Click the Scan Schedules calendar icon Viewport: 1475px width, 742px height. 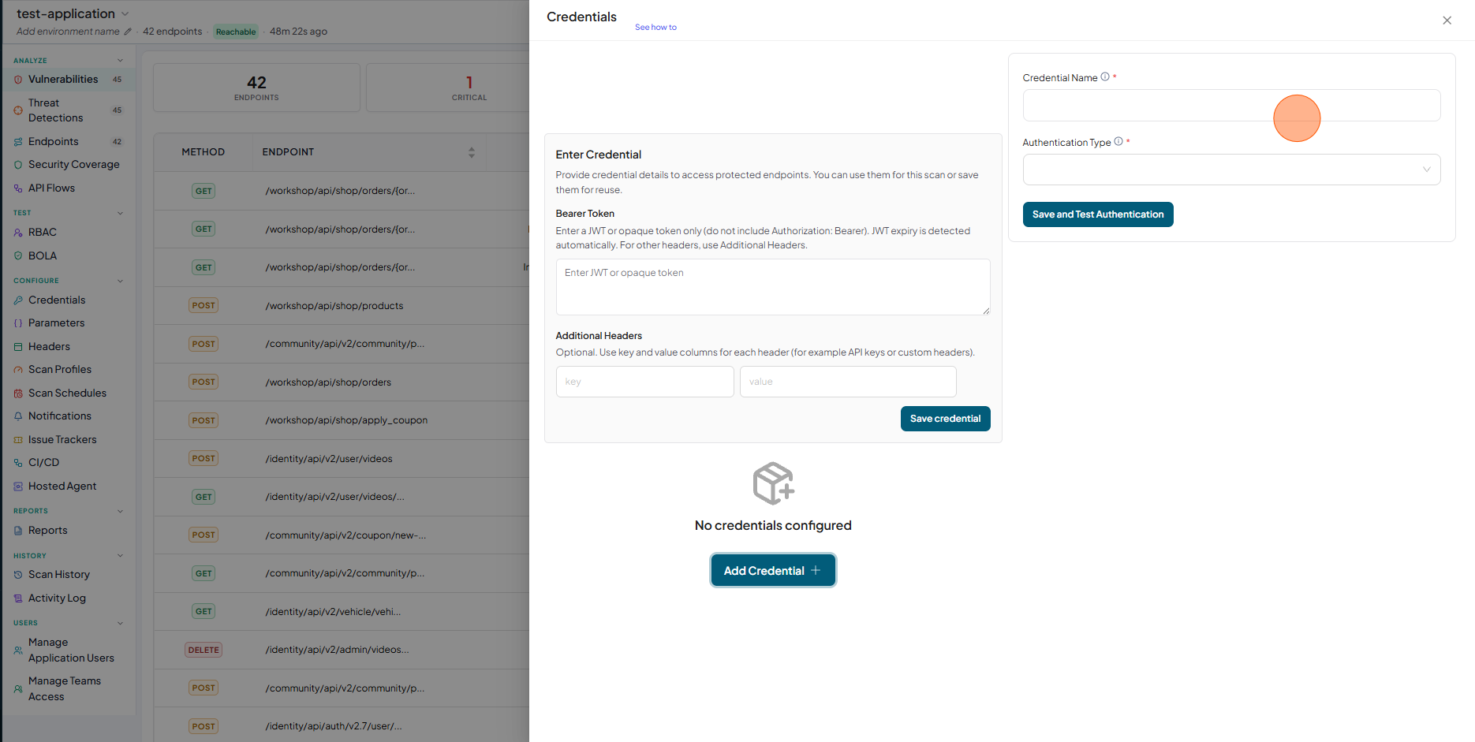18,393
